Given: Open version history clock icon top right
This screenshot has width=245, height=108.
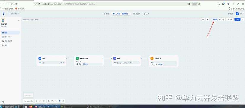Looking at the screenshot, I should coord(243,19).
